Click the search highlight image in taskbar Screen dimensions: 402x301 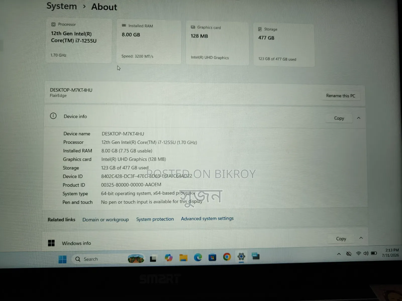(136, 259)
